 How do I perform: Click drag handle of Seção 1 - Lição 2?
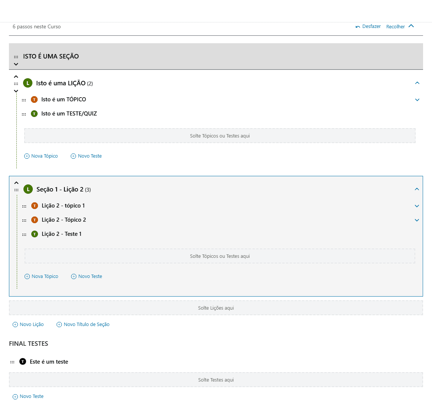click(x=16, y=190)
